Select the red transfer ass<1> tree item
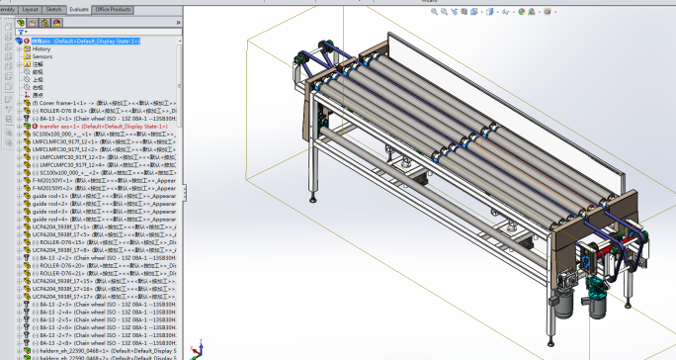 [103, 127]
